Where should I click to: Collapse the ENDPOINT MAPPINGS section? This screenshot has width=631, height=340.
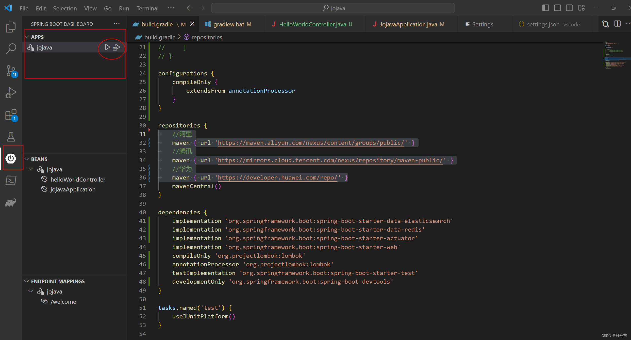click(27, 281)
